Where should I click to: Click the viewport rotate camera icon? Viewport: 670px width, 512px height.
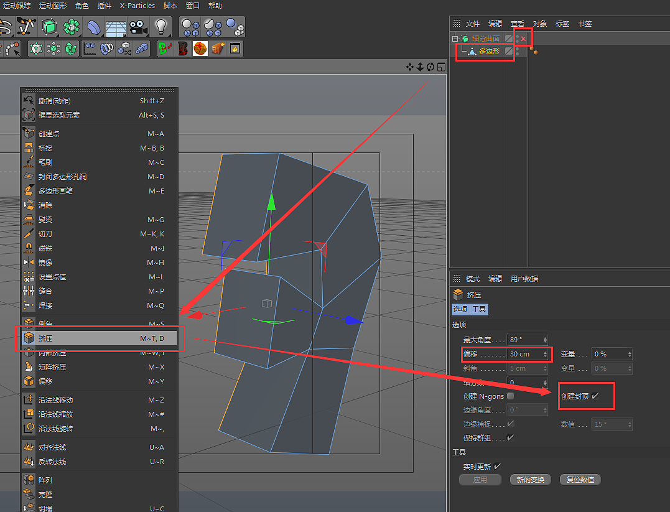[x=430, y=67]
